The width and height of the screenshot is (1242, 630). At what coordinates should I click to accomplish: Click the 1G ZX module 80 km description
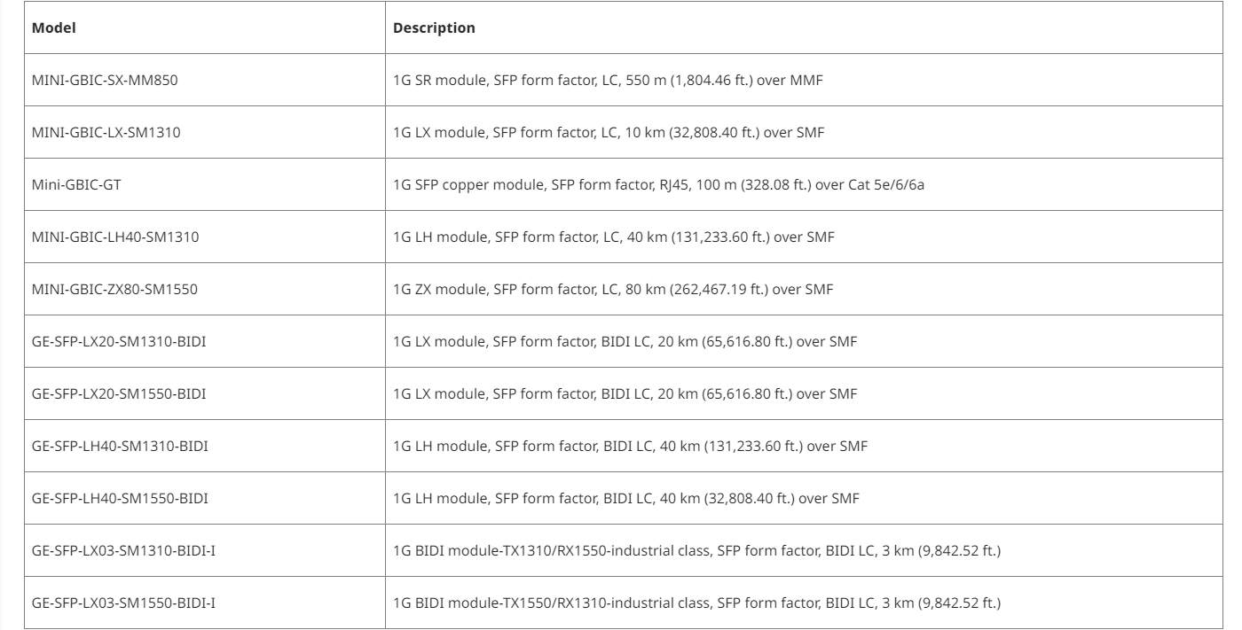point(613,289)
